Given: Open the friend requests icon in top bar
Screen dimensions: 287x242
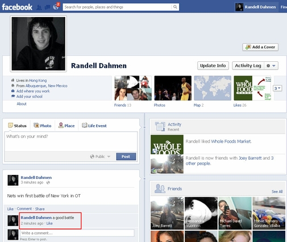Looking at the screenshot, I should click(x=39, y=7).
